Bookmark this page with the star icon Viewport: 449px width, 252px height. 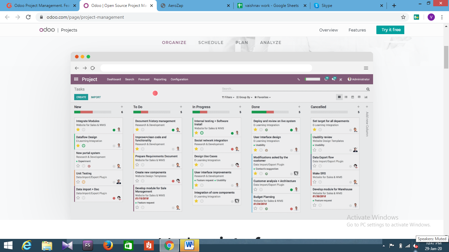coord(403,17)
